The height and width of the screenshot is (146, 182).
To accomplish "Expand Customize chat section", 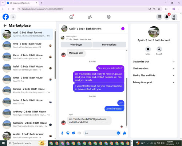I will click(x=154, y=62).
